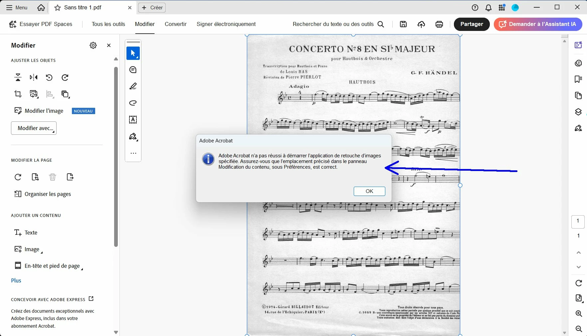The width and height of the screenshot is (587, 336).
Task: Select the freehand draw loop tool
Action: click(133, 103)
